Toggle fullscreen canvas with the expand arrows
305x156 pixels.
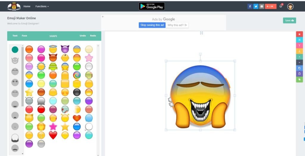point(201,33)
